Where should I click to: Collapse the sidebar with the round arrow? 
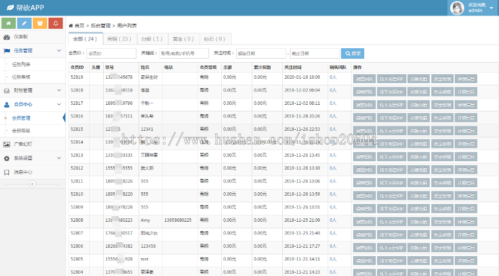[x=32, y=184]
